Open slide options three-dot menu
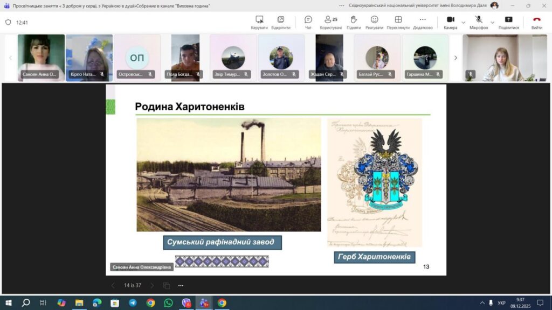The image size is (552, 310). coord(181,285)
